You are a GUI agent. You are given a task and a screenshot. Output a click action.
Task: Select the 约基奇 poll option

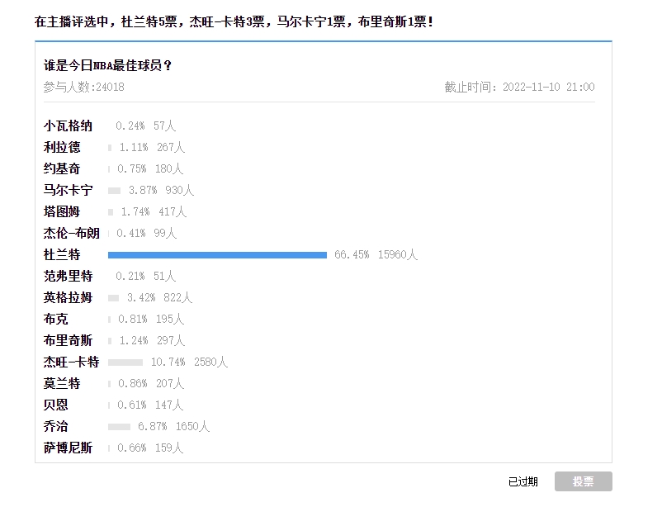(x=62, y=169)
